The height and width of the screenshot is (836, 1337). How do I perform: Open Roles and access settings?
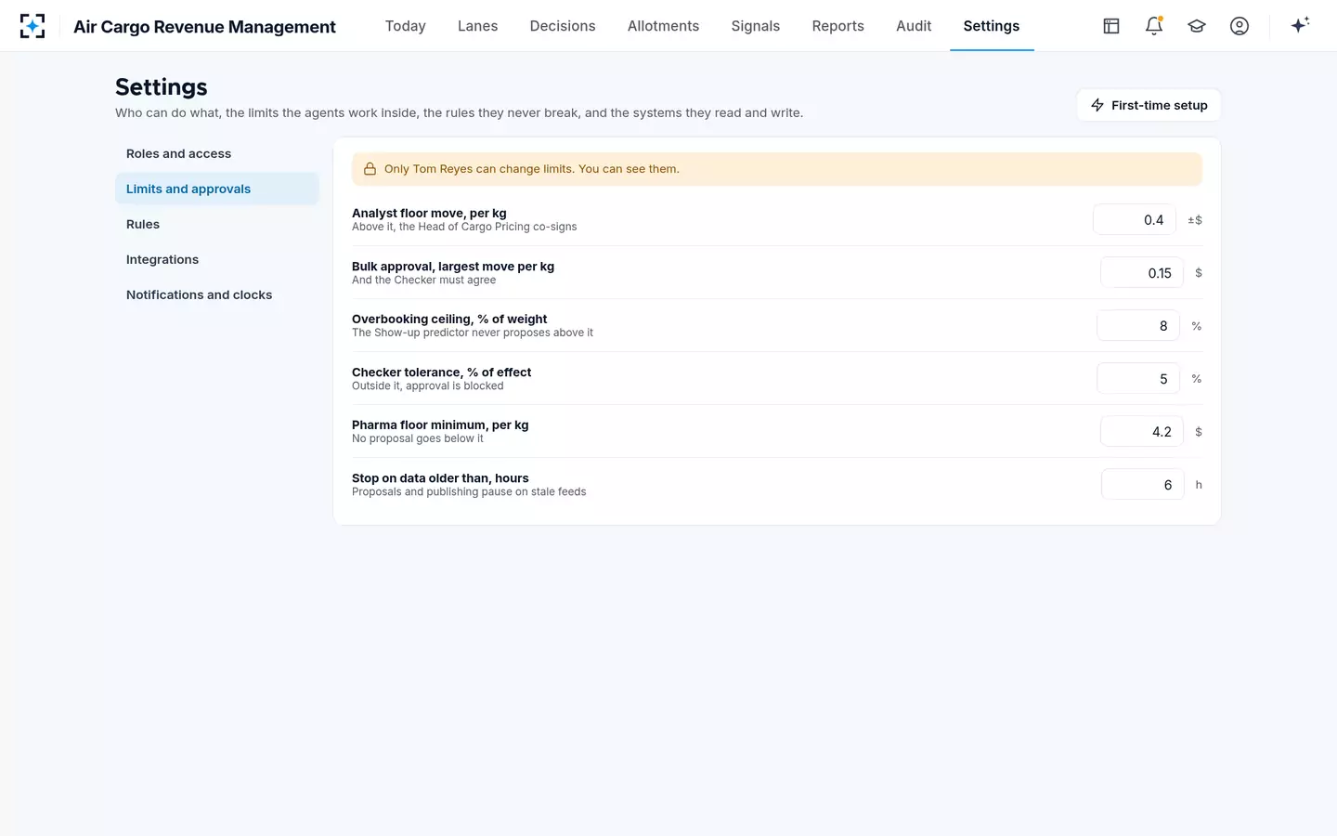217,154
